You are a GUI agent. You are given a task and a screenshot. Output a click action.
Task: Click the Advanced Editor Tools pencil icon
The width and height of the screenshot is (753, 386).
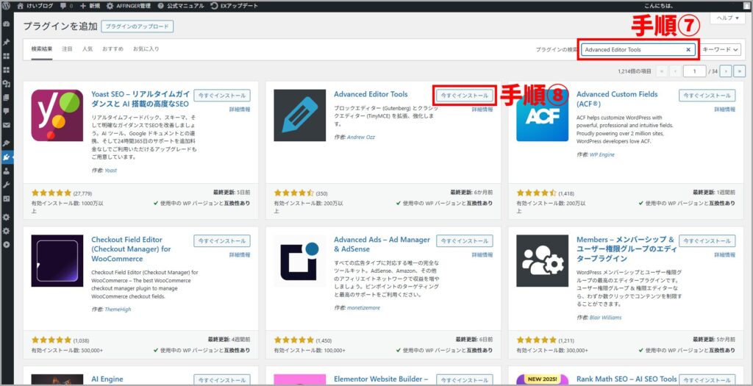pyautogui.click(x=299, y=115)
